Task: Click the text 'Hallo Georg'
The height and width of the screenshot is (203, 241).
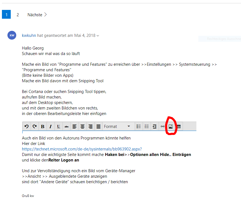Action: click(x=33, y=48)
